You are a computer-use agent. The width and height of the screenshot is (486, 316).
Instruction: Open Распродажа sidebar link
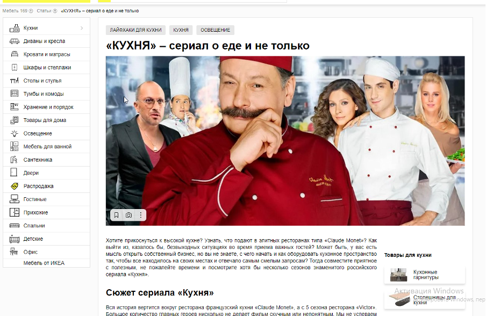[46, 186]
